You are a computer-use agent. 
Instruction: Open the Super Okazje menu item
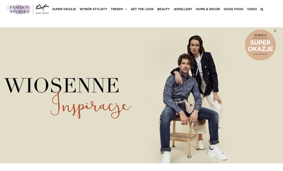pos(64,9)
